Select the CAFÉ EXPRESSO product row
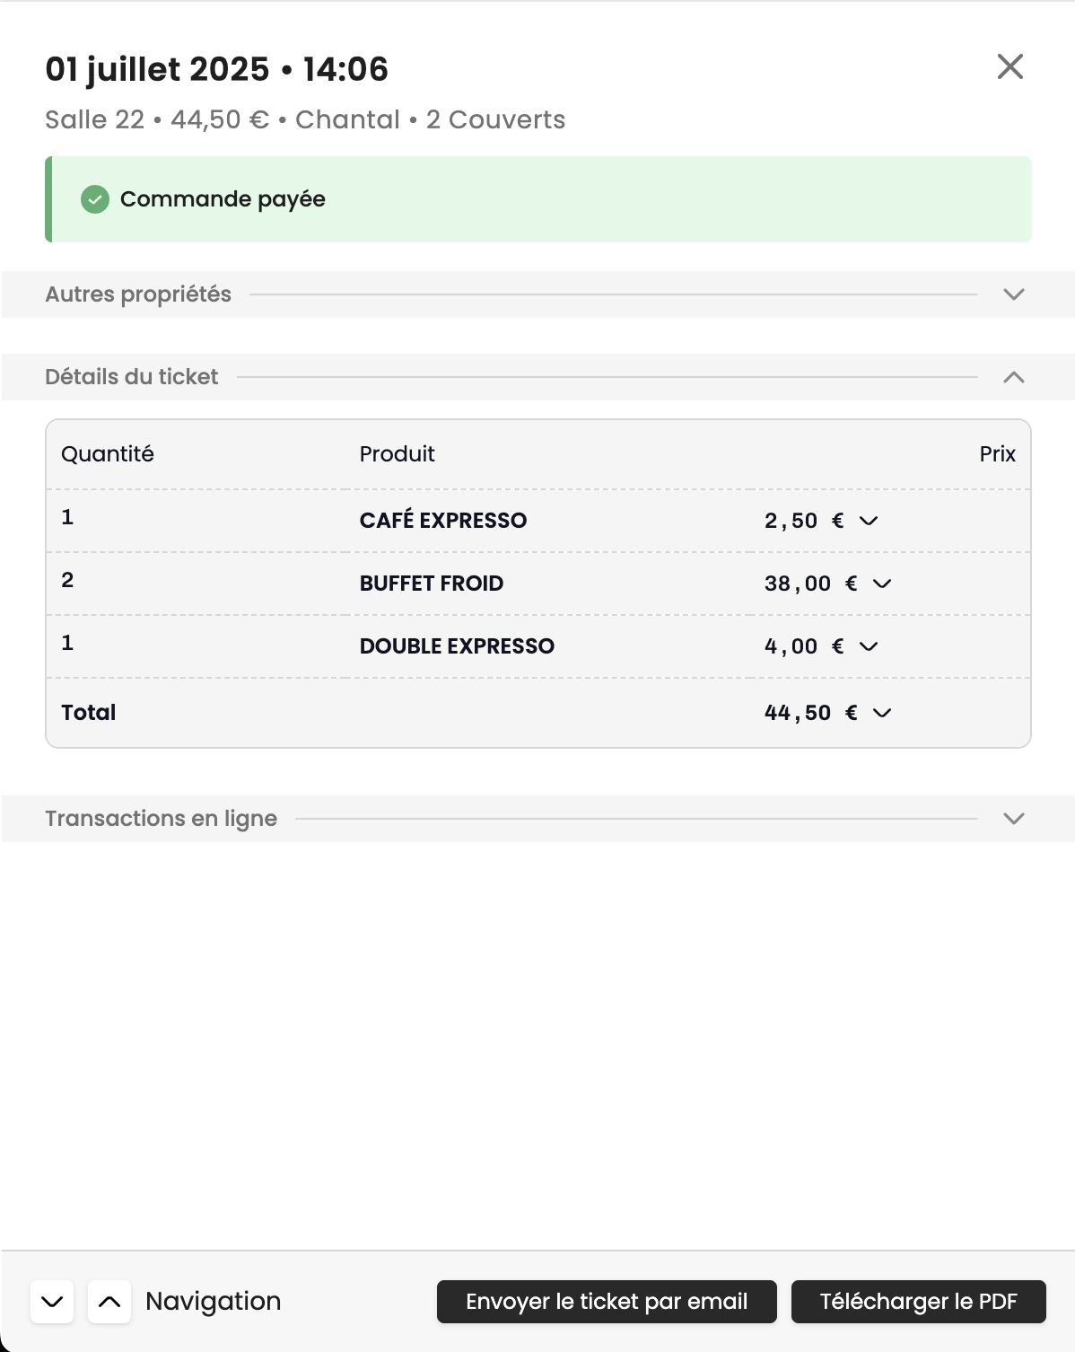Image resolution: width=1075 pixels, height=1352 pixels. tap(443, 521)
